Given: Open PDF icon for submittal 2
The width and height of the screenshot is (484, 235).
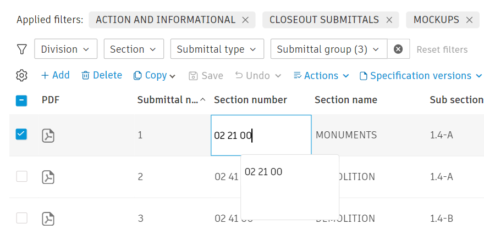Looking at the screenshot, I should (48, 177).
